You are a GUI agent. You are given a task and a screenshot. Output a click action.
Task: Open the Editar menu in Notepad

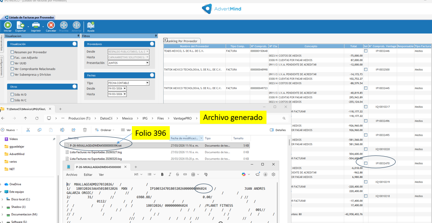(x=88, y=175)
